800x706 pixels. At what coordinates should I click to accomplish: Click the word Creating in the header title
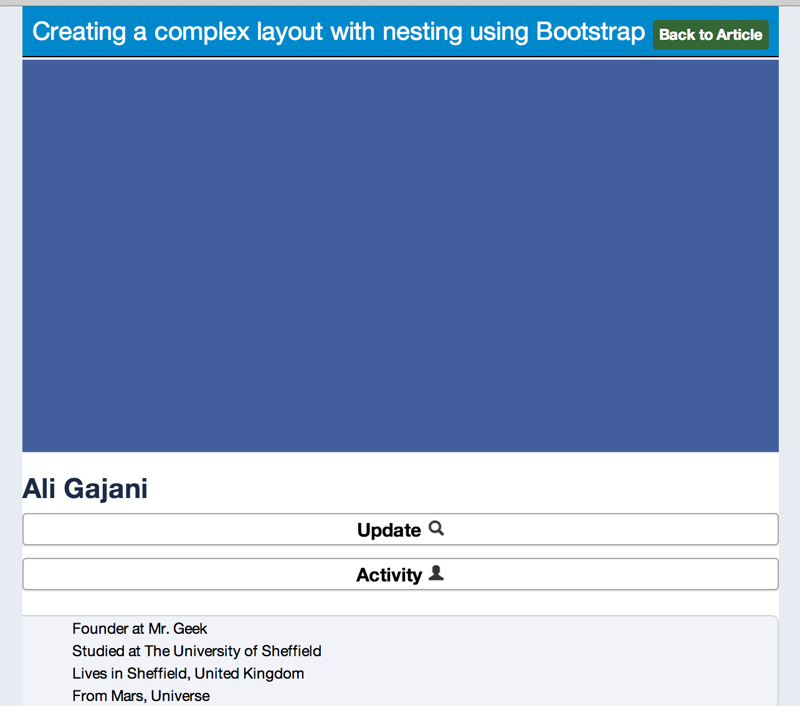79,32
